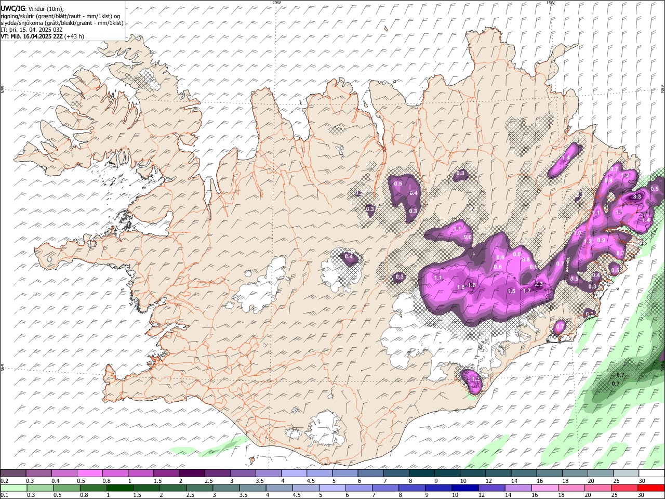This screenshot has width=665, height=499.
Task: Click the bright pink 0.5 swatch on the snow scale
Action: (90, 474)
